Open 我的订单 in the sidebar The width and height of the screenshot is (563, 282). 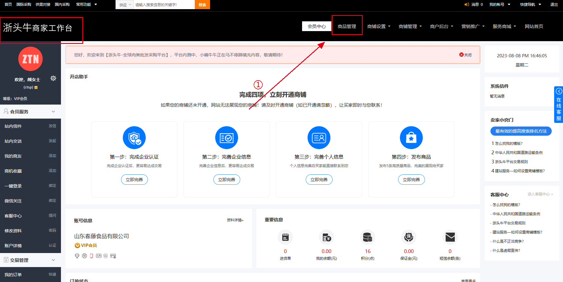pos(13,275)
